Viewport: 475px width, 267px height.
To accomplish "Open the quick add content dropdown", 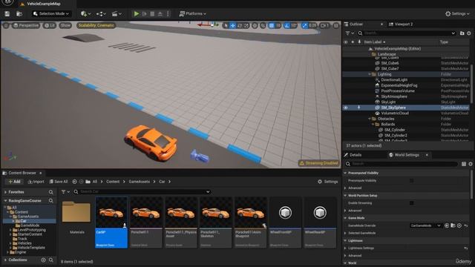I will point(86,13).
